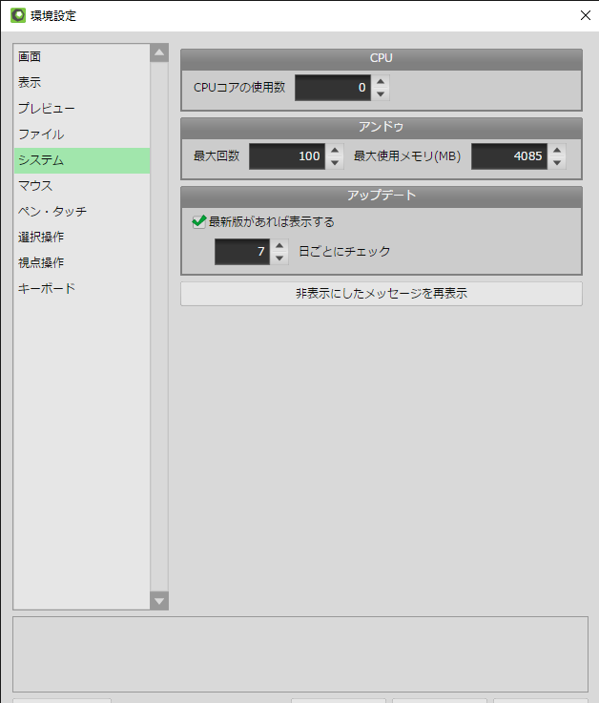
Task: Click the 最大回数 field showing 100
Action: point(287,156)
